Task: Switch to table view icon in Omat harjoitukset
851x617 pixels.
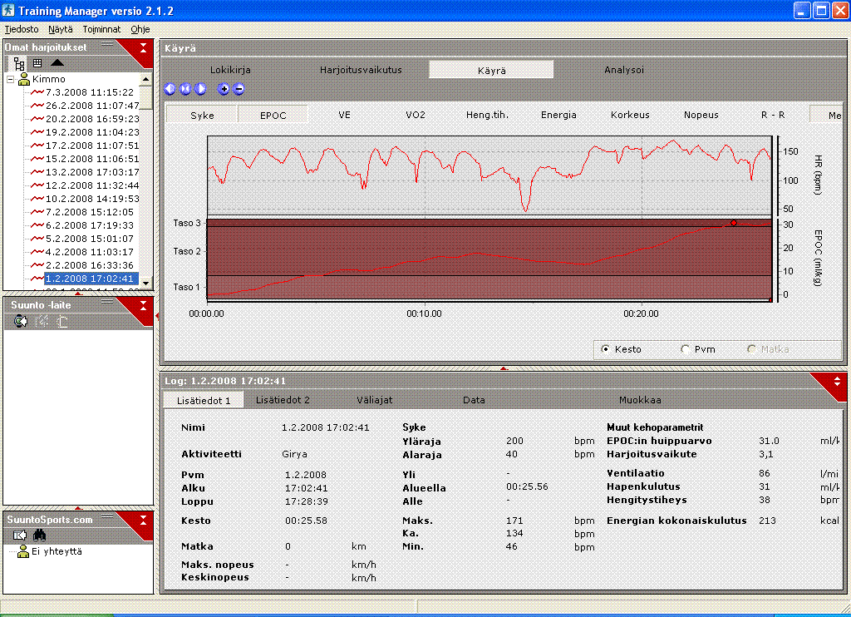Action: pyautogui.click(x=37, y=63)
